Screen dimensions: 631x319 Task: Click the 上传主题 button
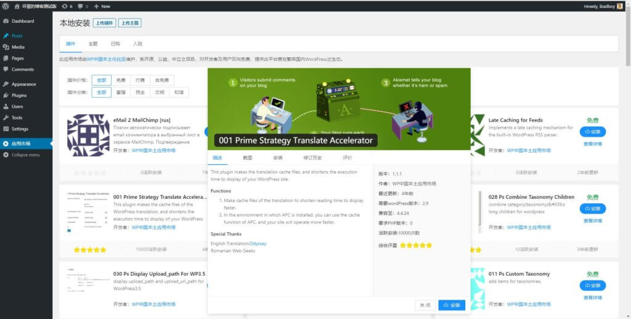pos(130,23)
